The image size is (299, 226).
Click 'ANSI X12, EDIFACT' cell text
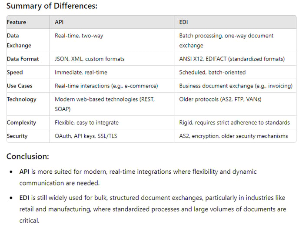point(203,59)
